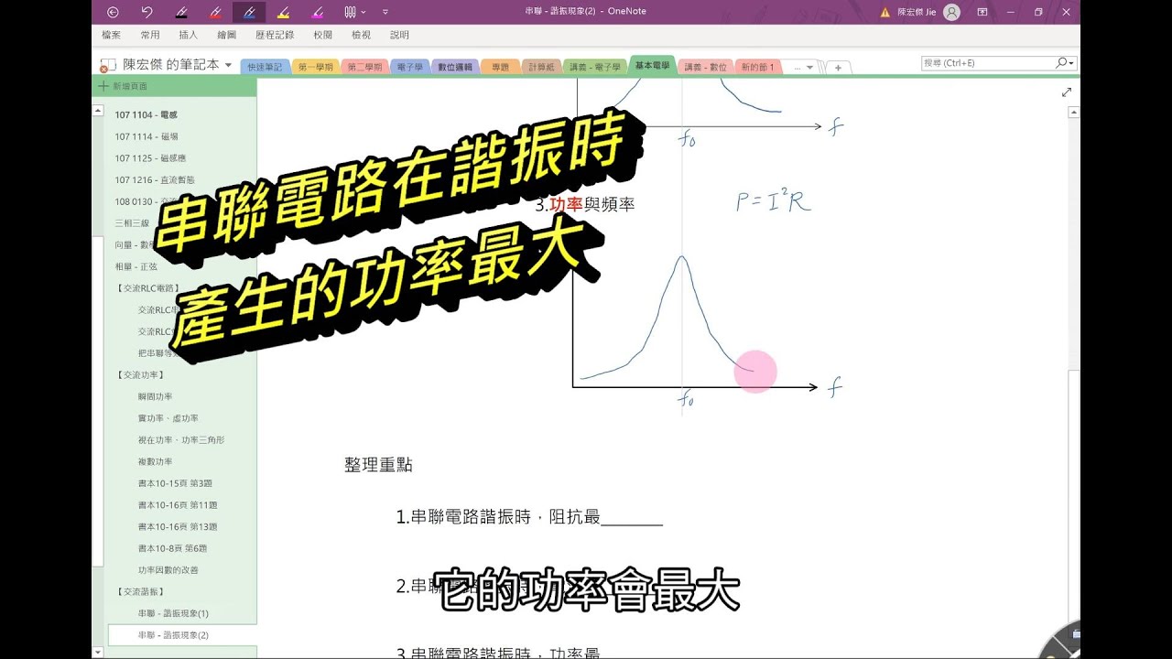Open the 常用 ribbon tab
This screenshot has height=659, width=1172.
click(150, 35)
